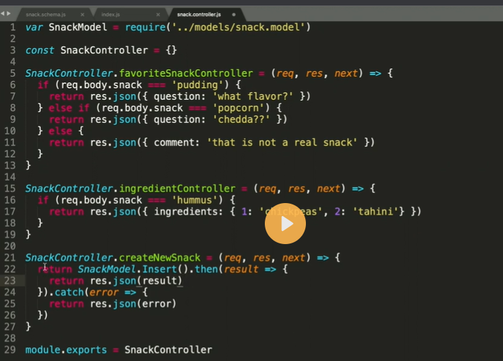
Task: Click line number 21 in the gutter
Action: (x=10, y=257)
